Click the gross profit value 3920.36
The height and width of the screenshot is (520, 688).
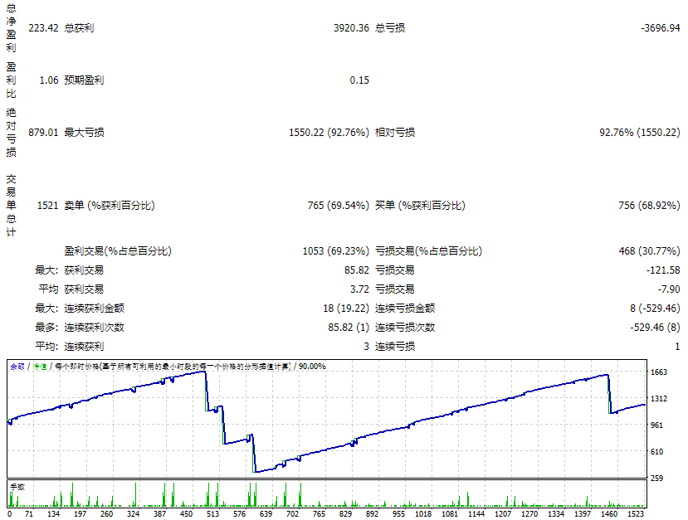coord(351,28)
